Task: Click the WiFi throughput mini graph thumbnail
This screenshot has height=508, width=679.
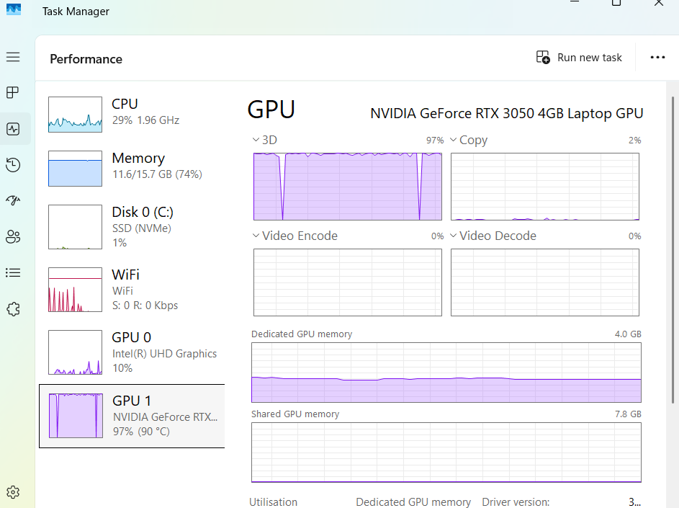Action: (76, 290)
